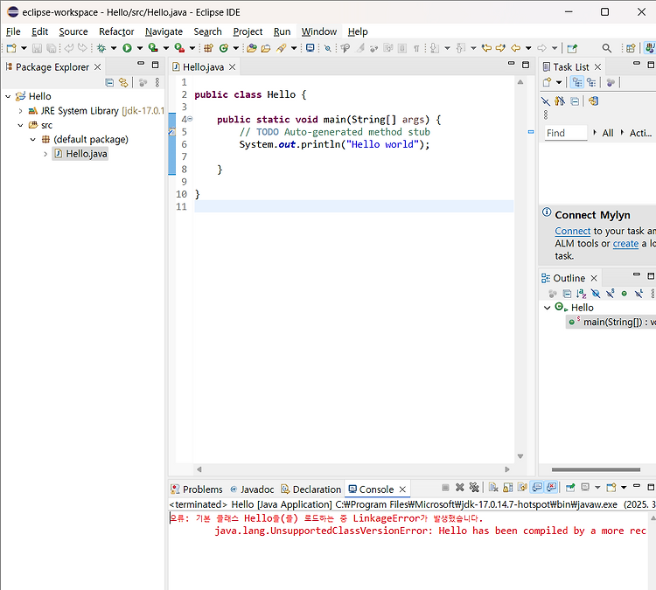Click the Connect link in Mylyn panel
The width and height of the screenshot is (656, 590).
pos(572,231)
